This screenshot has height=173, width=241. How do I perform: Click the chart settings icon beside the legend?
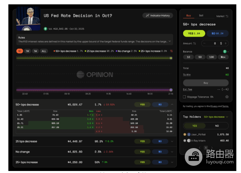coord(172,51)
